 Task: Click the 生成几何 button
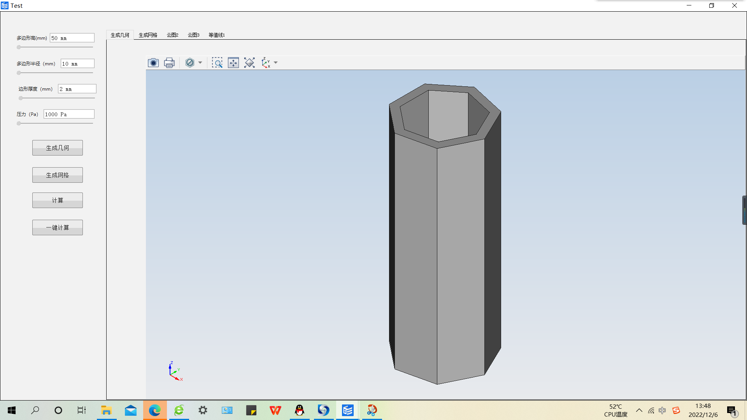(x=58, y=148)
